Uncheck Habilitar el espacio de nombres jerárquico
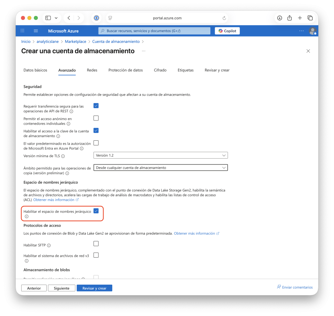This screenshot has height=316, width=334. tap(96, 211)
